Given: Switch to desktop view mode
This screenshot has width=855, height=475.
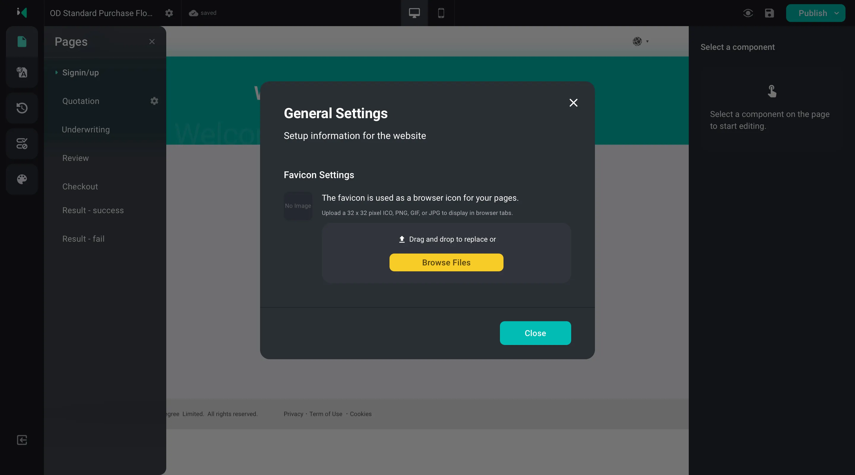Looking at the screenshot, I should tap(414, 13).
